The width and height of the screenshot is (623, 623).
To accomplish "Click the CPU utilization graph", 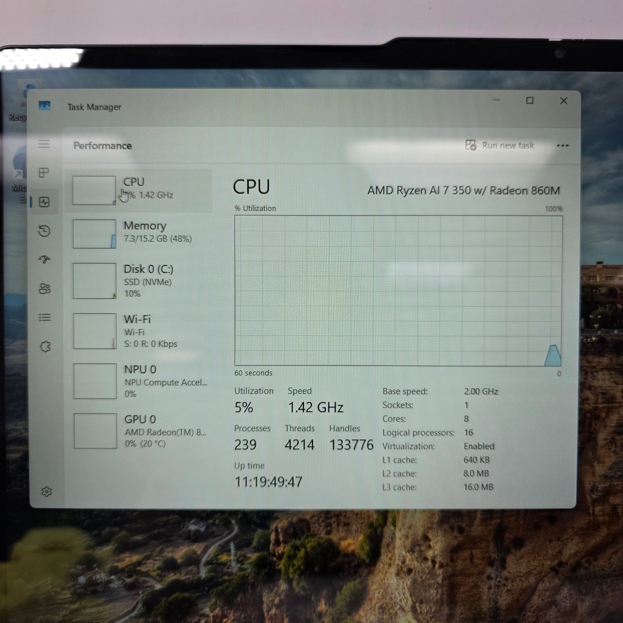I will click(398, 291).
